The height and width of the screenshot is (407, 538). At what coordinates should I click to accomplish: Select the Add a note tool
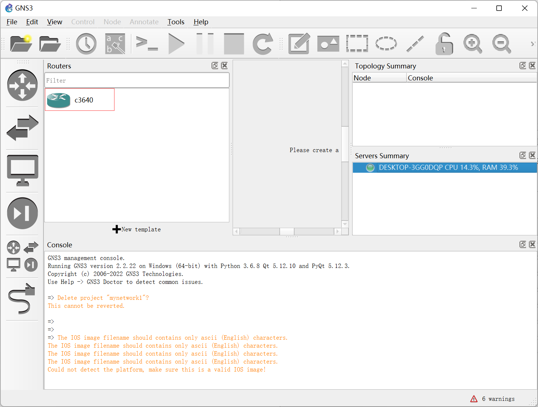point(299,44)
